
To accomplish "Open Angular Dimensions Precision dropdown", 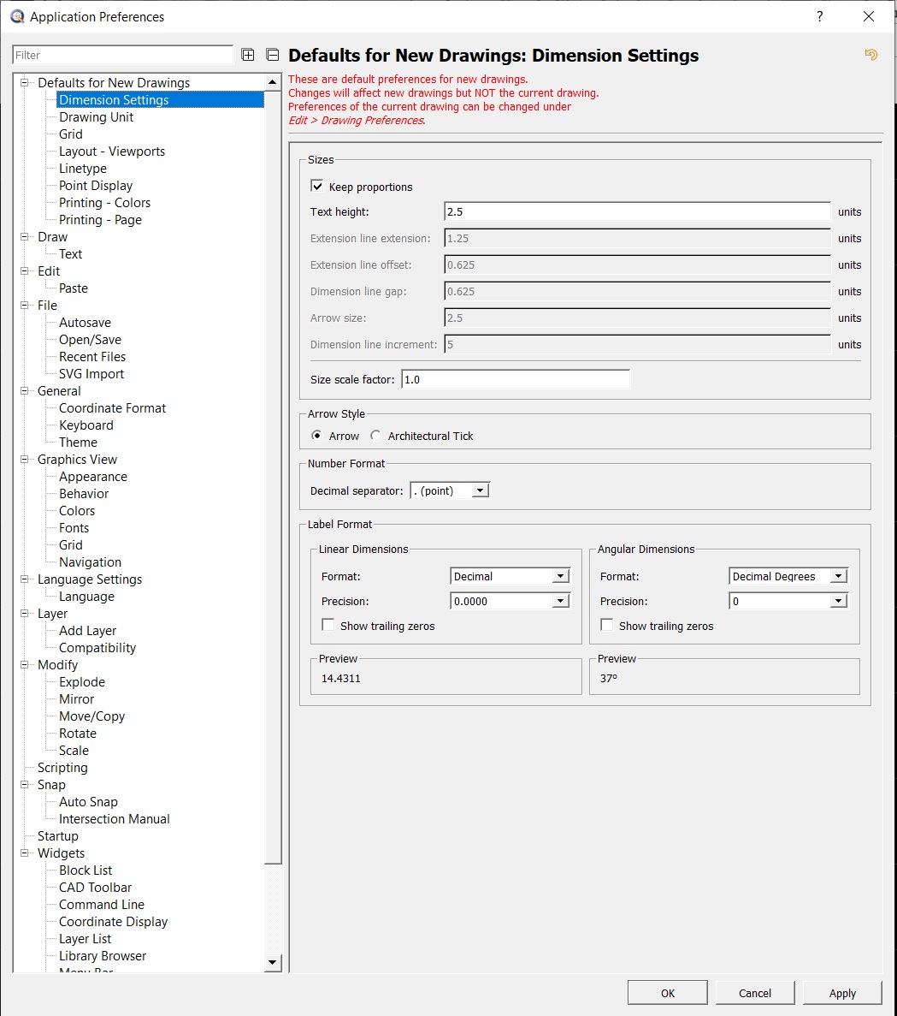I will [788, 601].
